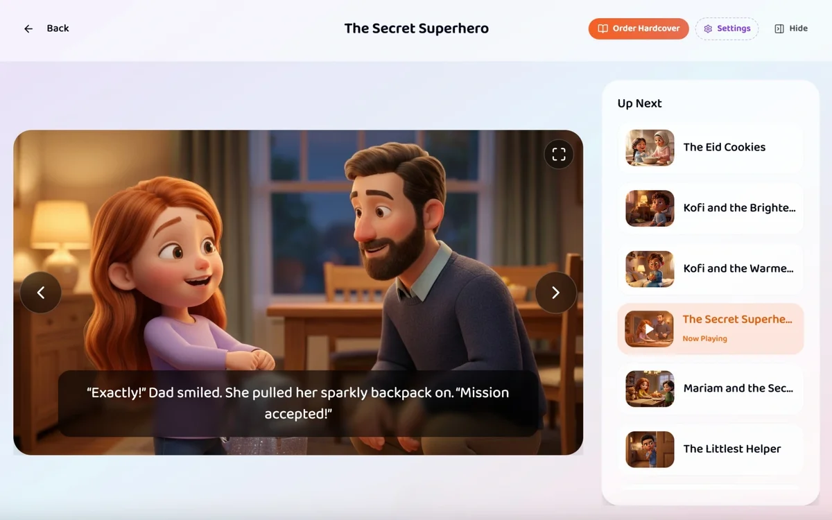Open fullscreen view of the story image
Viewport: 832px width, 520px height.
[x=559, y=155]
